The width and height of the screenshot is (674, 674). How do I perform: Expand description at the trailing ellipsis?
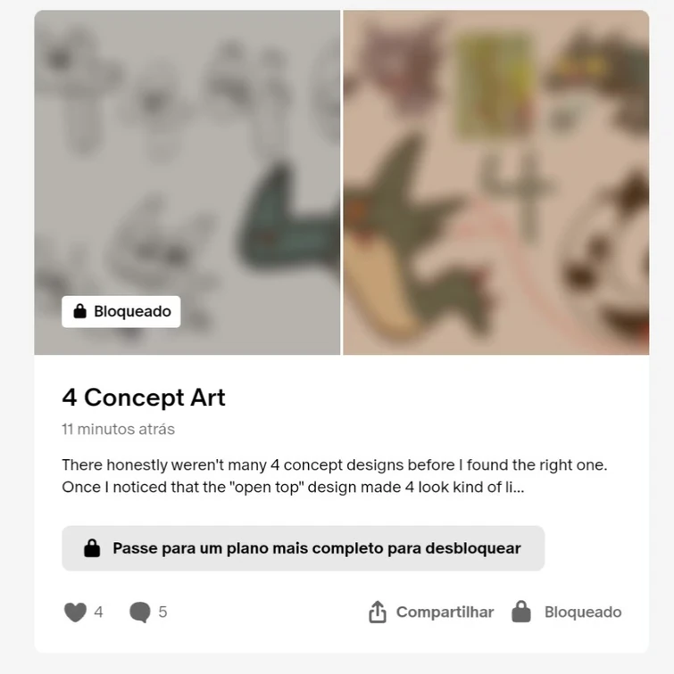519,488
